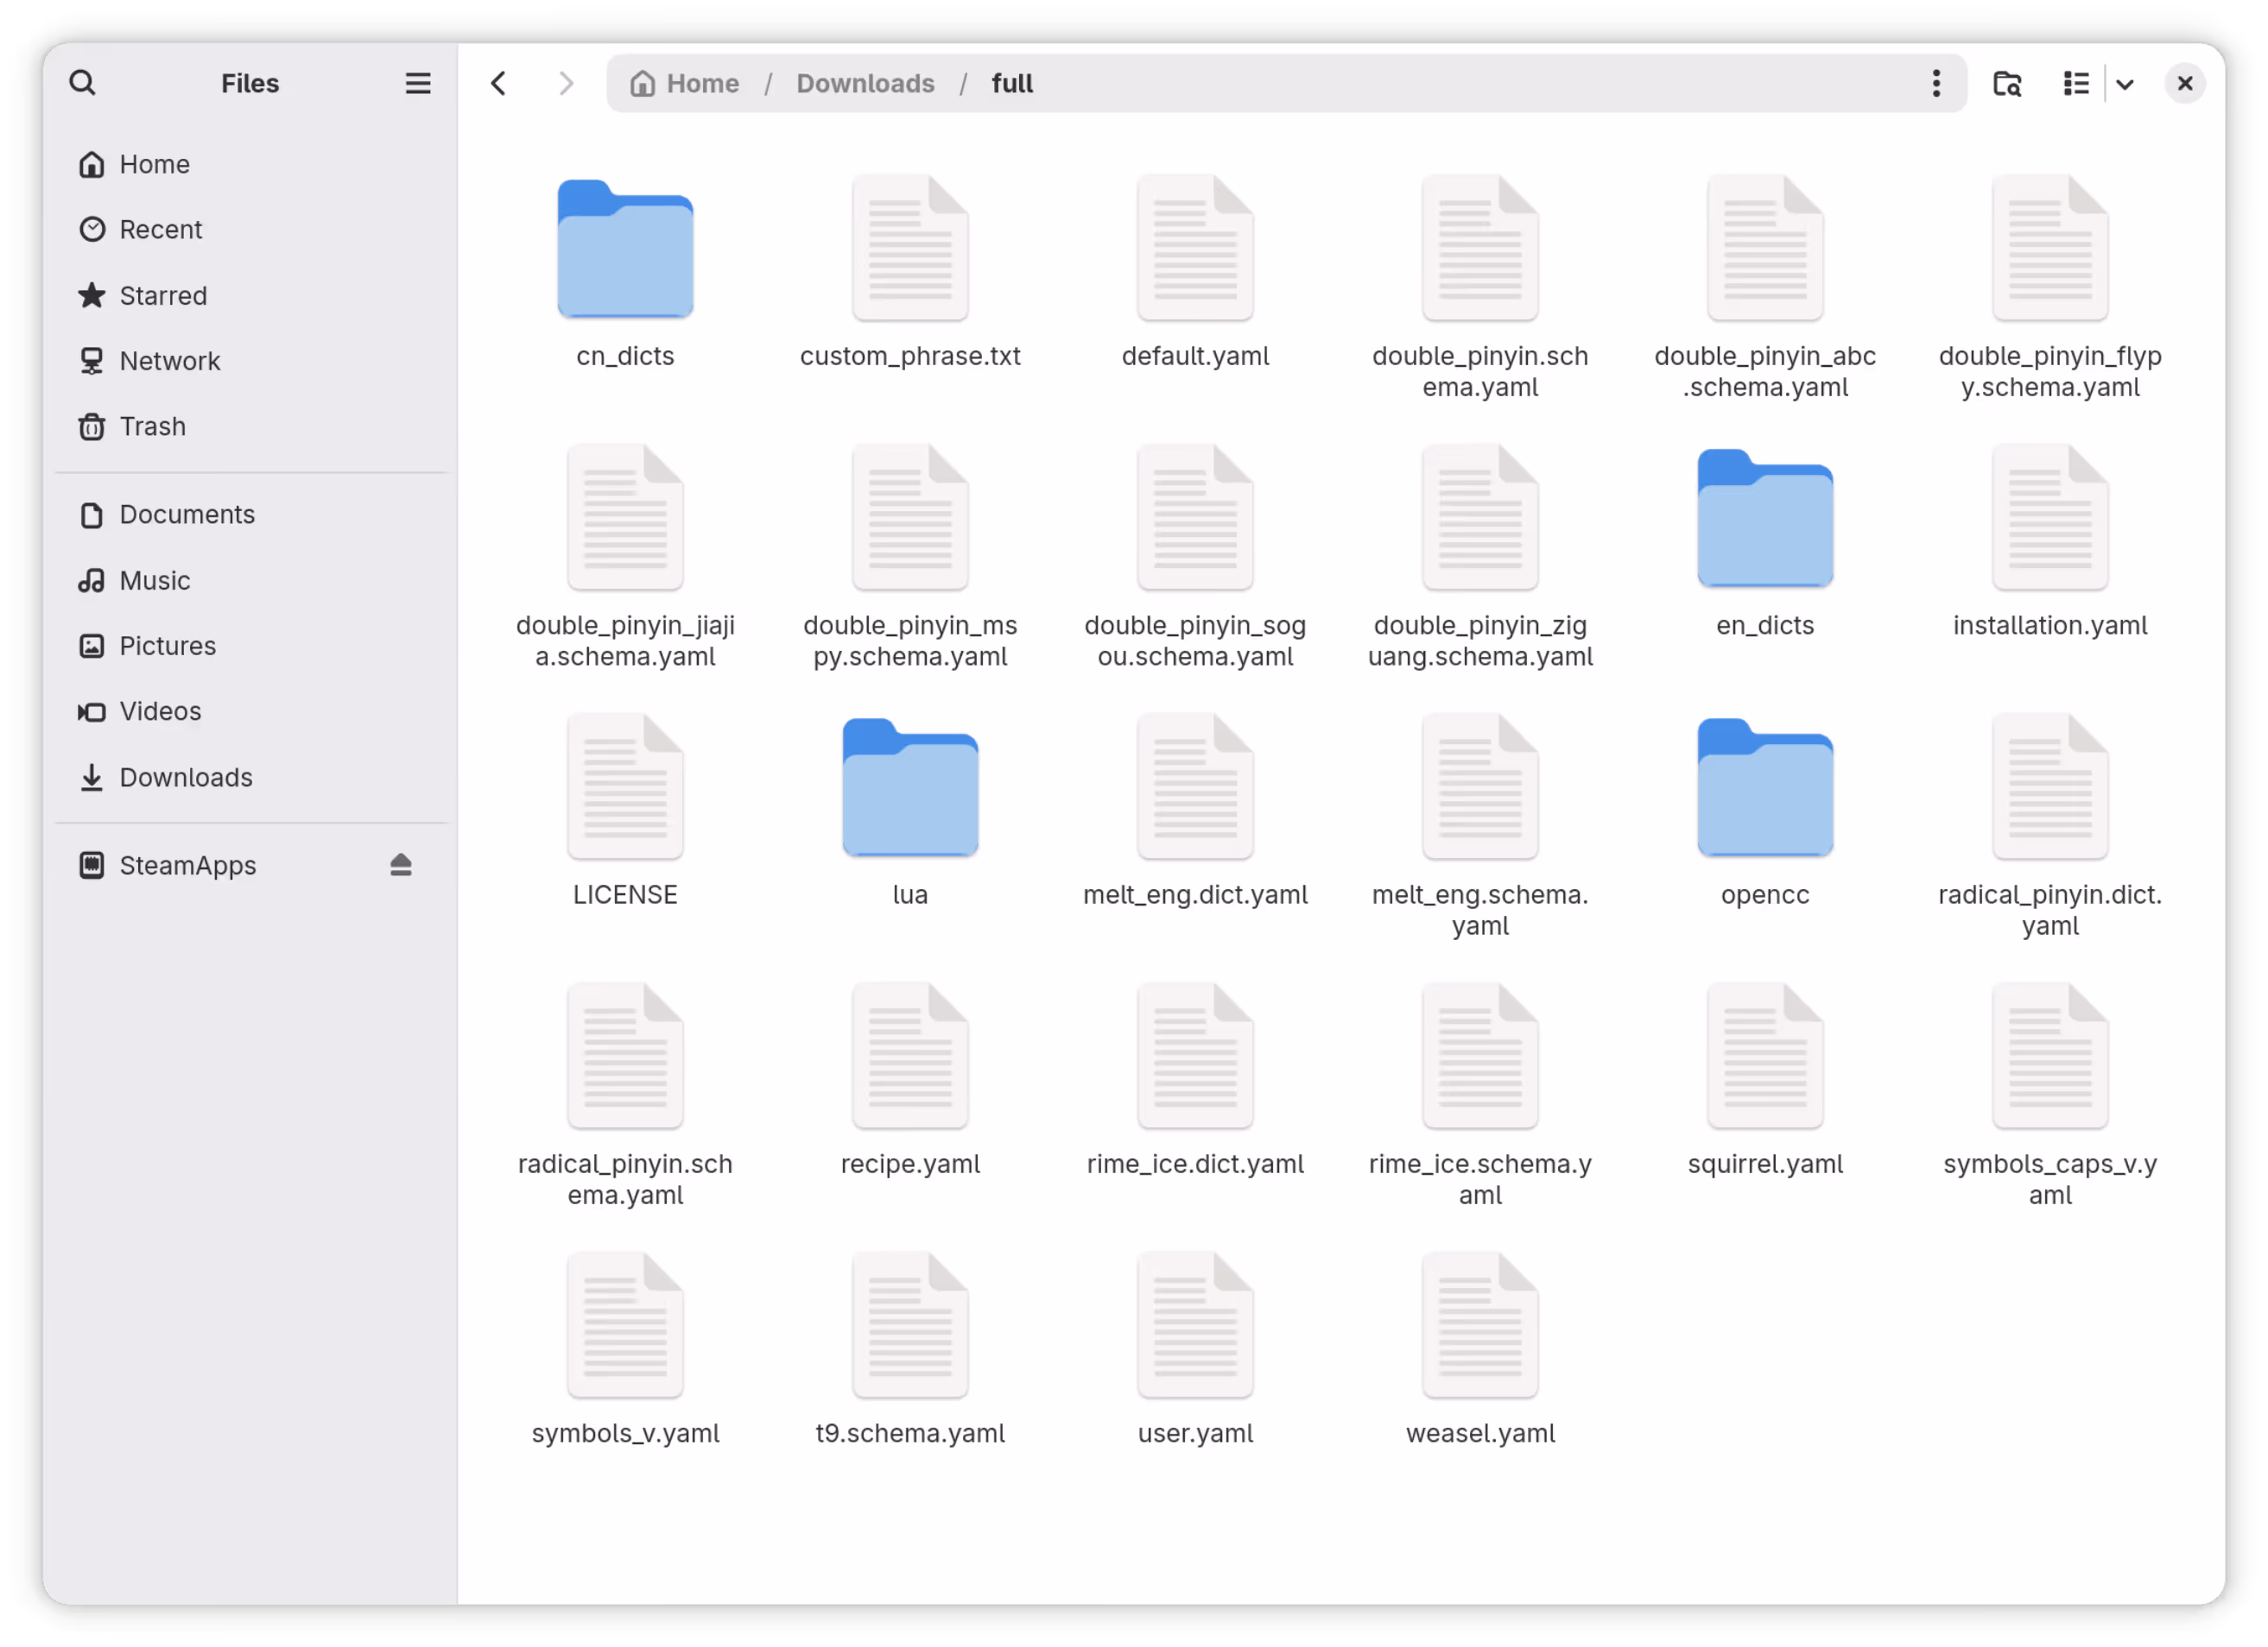Open the cn_dicts folder icon
Screen dimensions: 2268x1647
[625, 249]
